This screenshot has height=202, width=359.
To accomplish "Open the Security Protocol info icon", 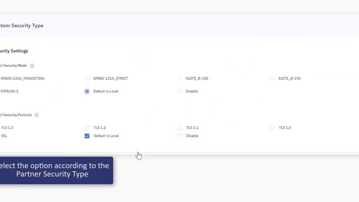I will click(36, 115).
